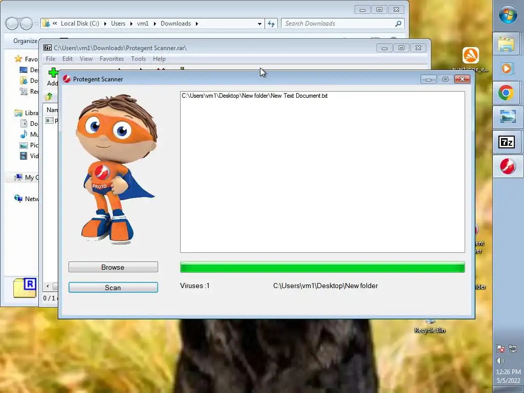This screenshot has width=524, height=393.
Task: Click the Search Downloads input field
Action: 338,24
